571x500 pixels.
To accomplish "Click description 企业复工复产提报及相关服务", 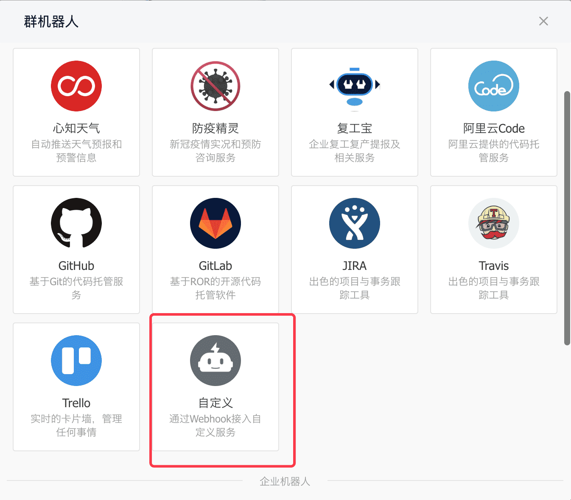I will (x=355, y=151).
